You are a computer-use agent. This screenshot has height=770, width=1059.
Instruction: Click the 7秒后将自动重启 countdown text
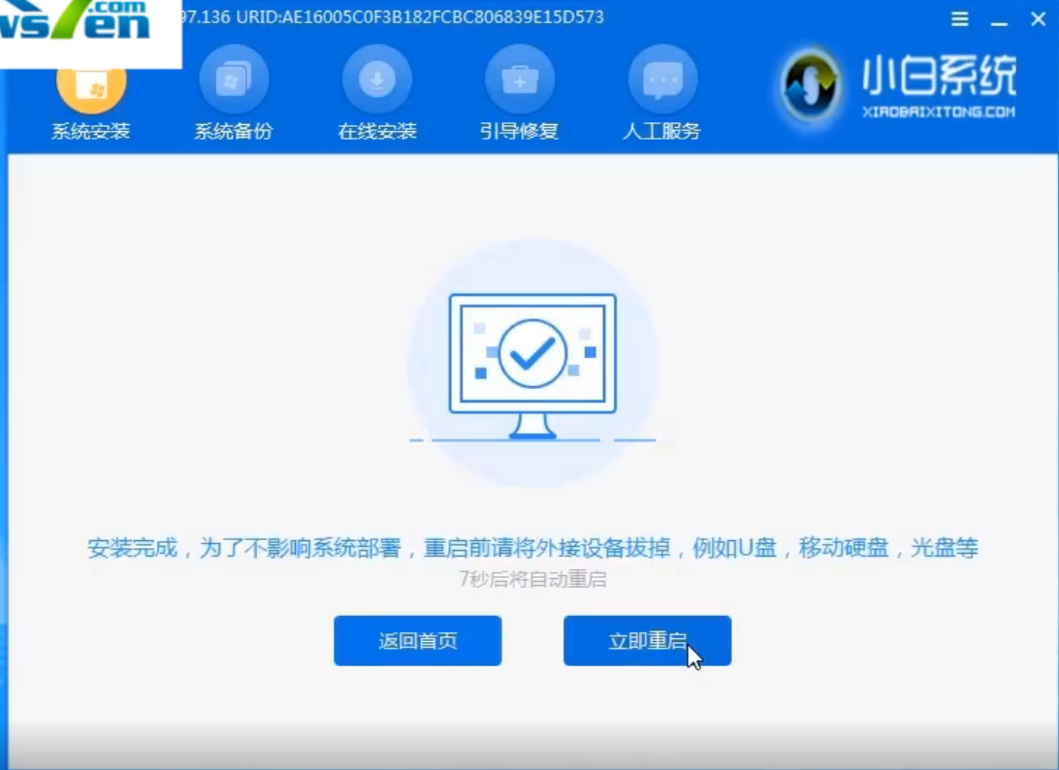(x=532, y=580)
